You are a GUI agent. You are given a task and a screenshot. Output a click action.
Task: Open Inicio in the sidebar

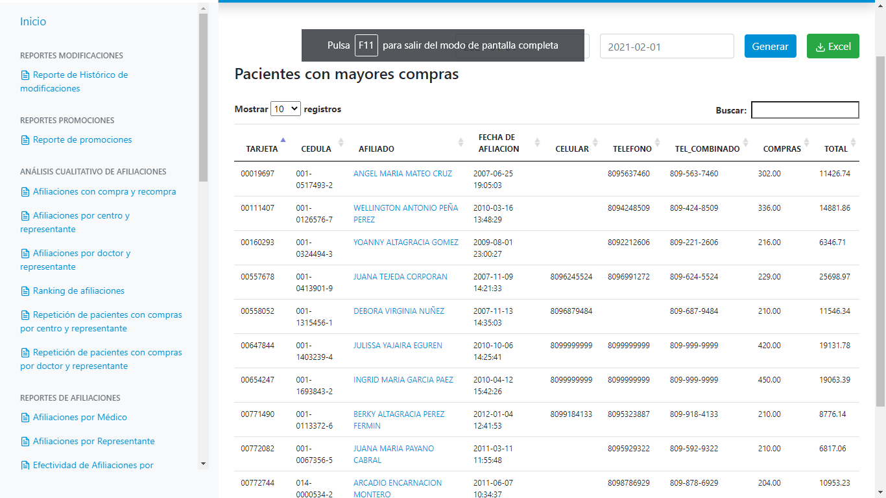pyautogui.click(x=33, y=21)
